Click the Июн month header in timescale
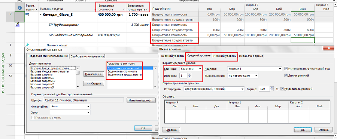The height and width of the screenshot is (139, 337). (303, 9)
